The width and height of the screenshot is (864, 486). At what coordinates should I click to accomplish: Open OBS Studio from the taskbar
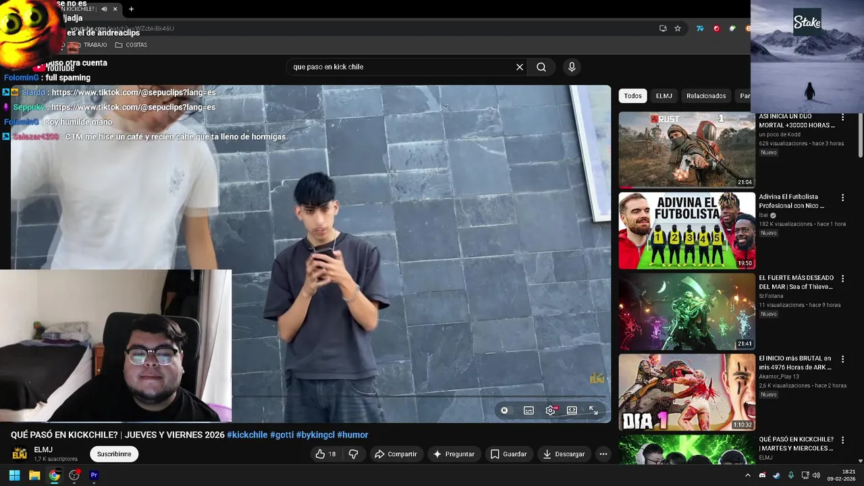(74, 475)
